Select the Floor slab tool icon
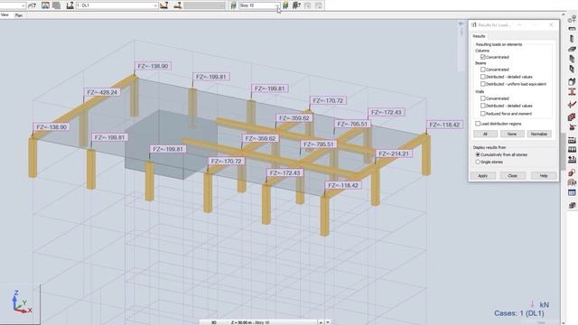The image size is (578, 325). coord(572,49)
